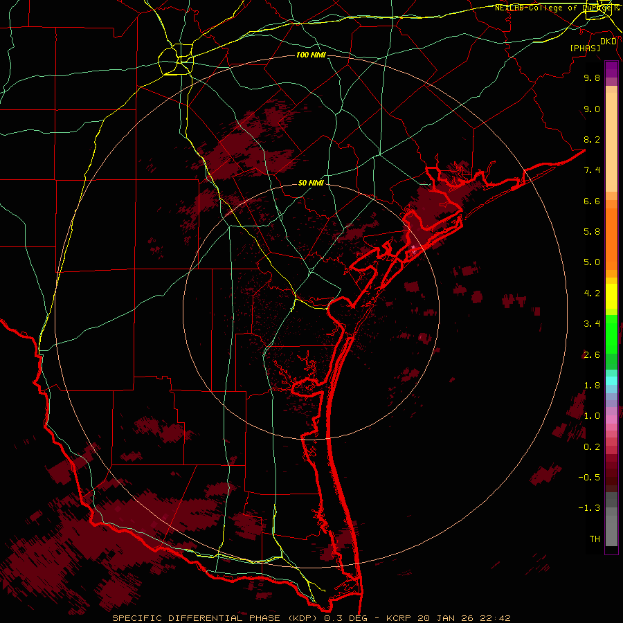Click the 0.2 scale label
Image resolution: width=623 pixels, height=623 pixels.
coord(592,447)
